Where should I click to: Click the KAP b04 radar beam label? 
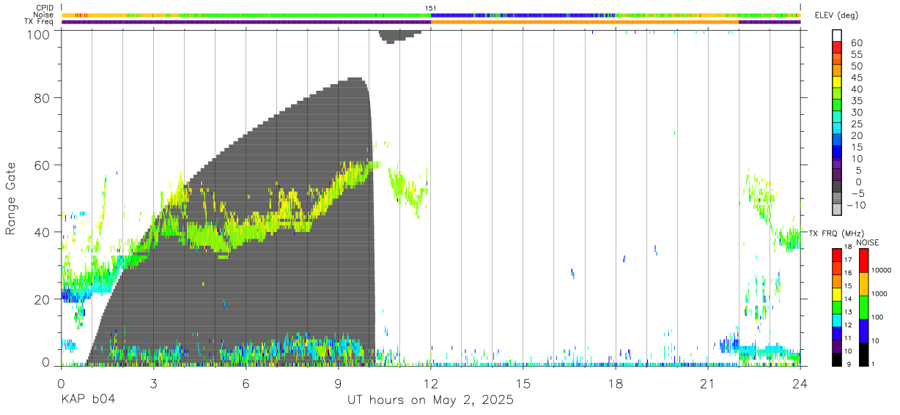[x=87, y=400]
